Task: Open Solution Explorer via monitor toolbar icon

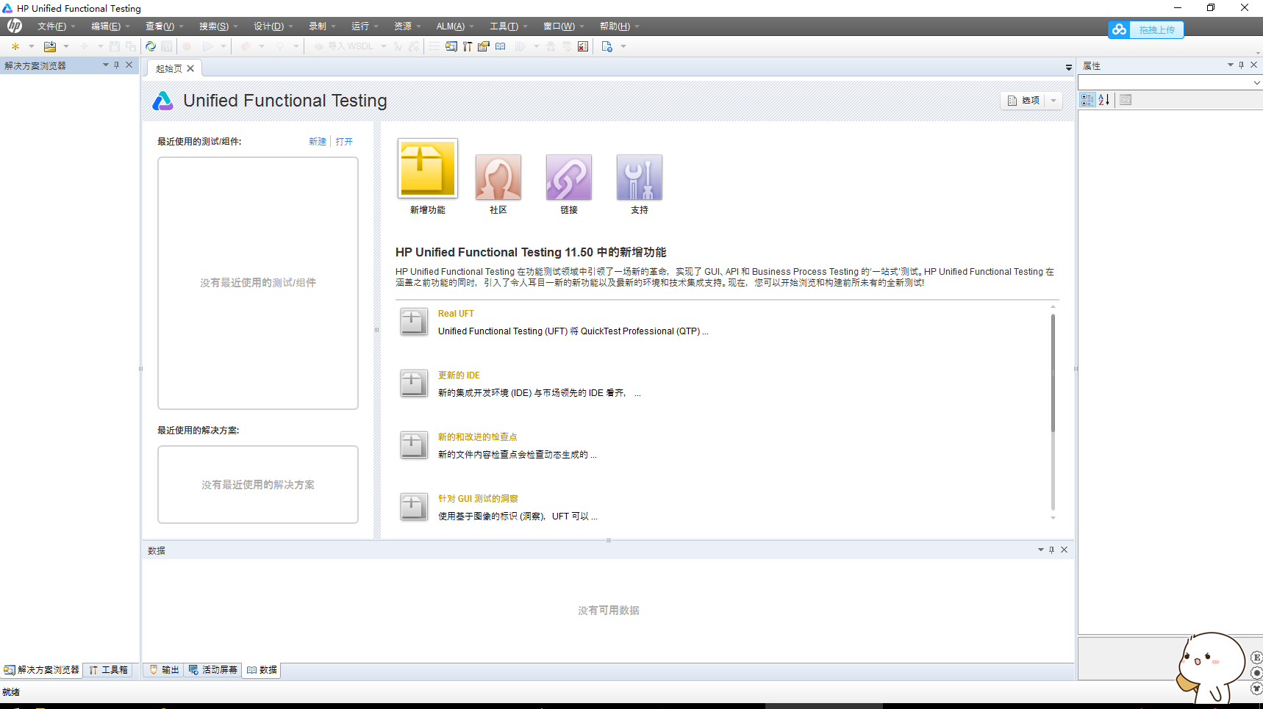Action: coord(451,46)
